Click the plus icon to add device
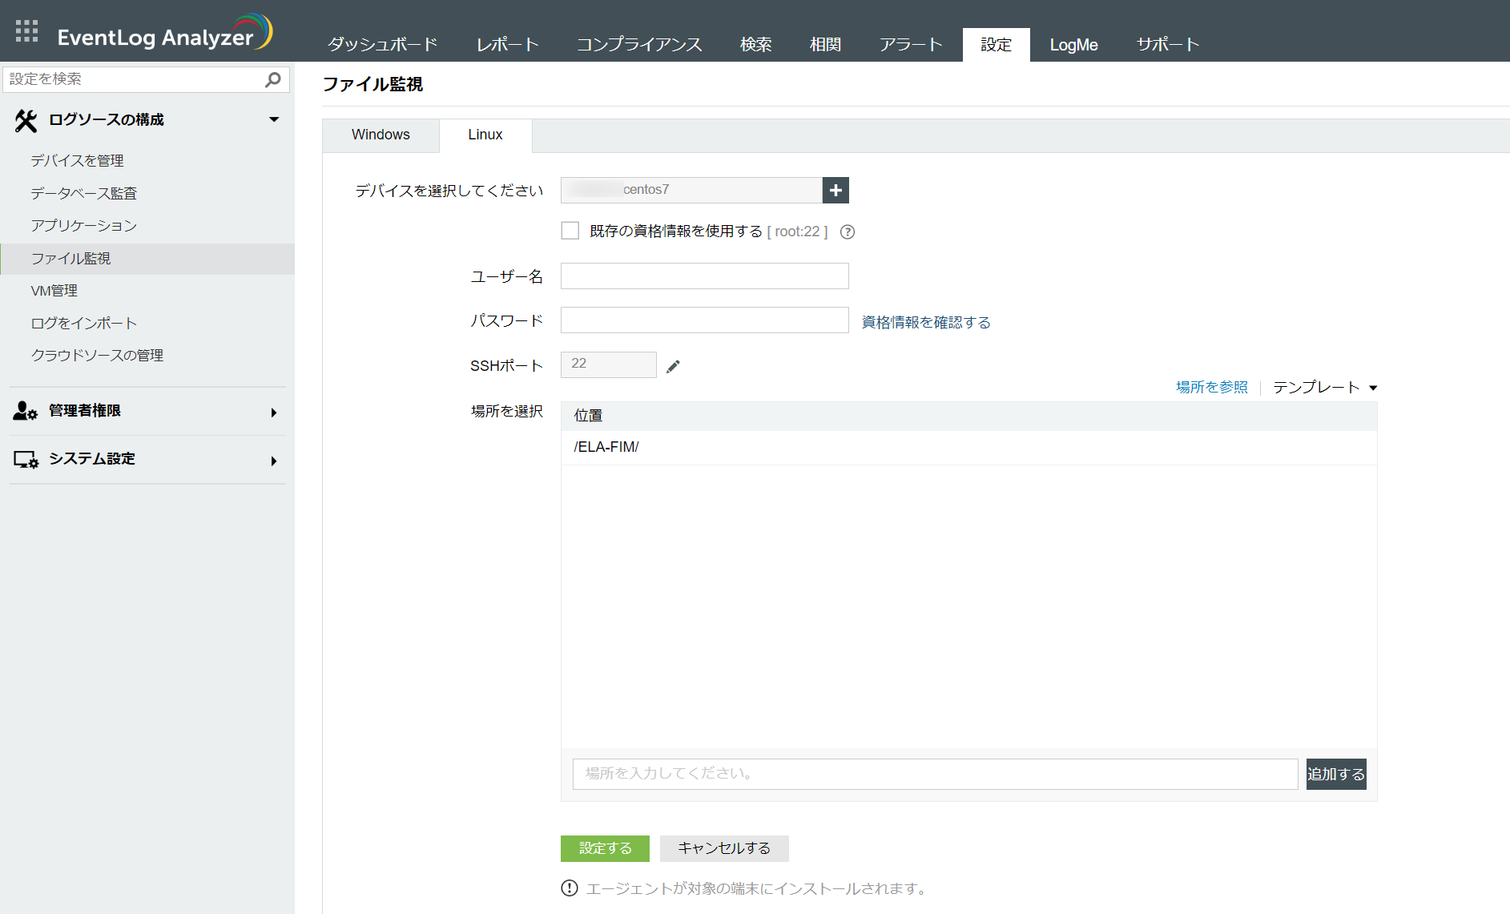 836,191
